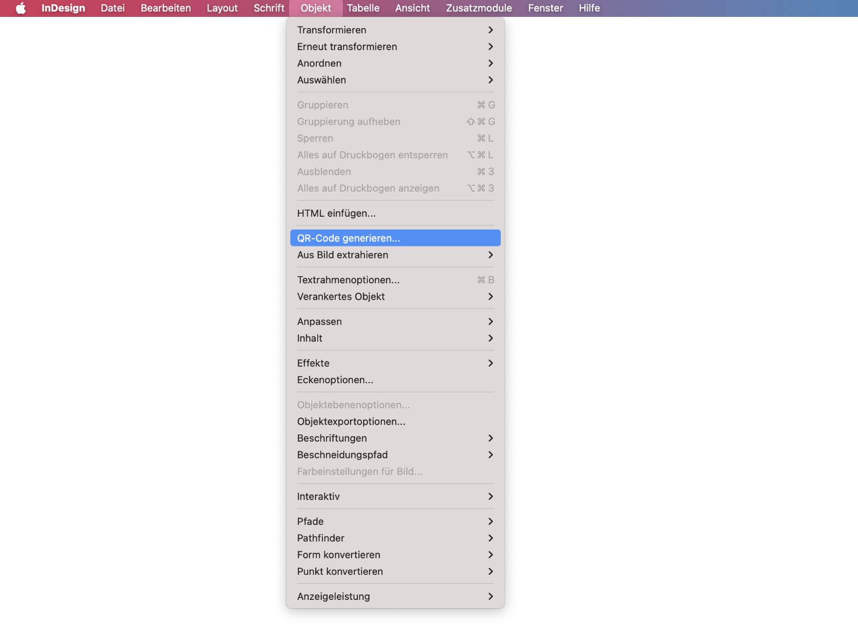Screen dimensions: 858x625
Task: Open the Ansicht menu
Action: [413, 8]
